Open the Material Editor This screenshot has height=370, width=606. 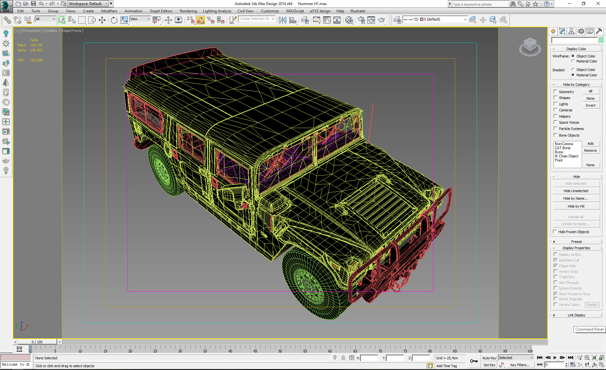[x=349, y=20]
